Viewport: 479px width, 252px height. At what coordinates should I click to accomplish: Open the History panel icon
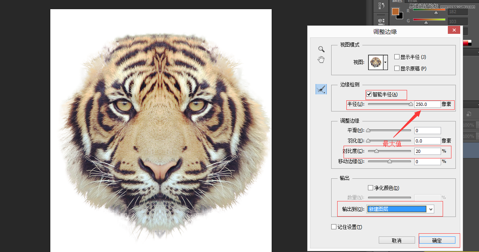tap(381, 6)
